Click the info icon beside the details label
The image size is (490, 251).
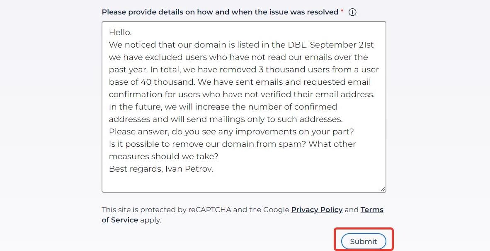click(x=352, y=12)
